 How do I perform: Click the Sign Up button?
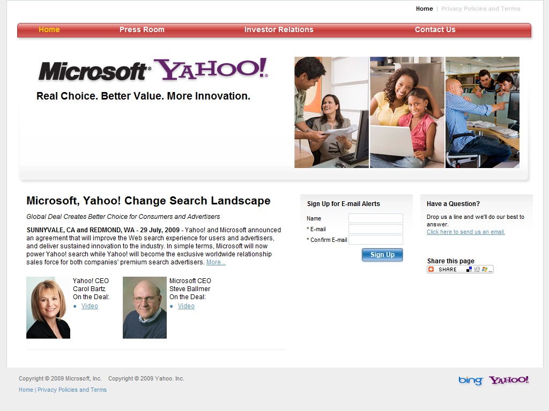pyautogui.click(x=382, y=255)
